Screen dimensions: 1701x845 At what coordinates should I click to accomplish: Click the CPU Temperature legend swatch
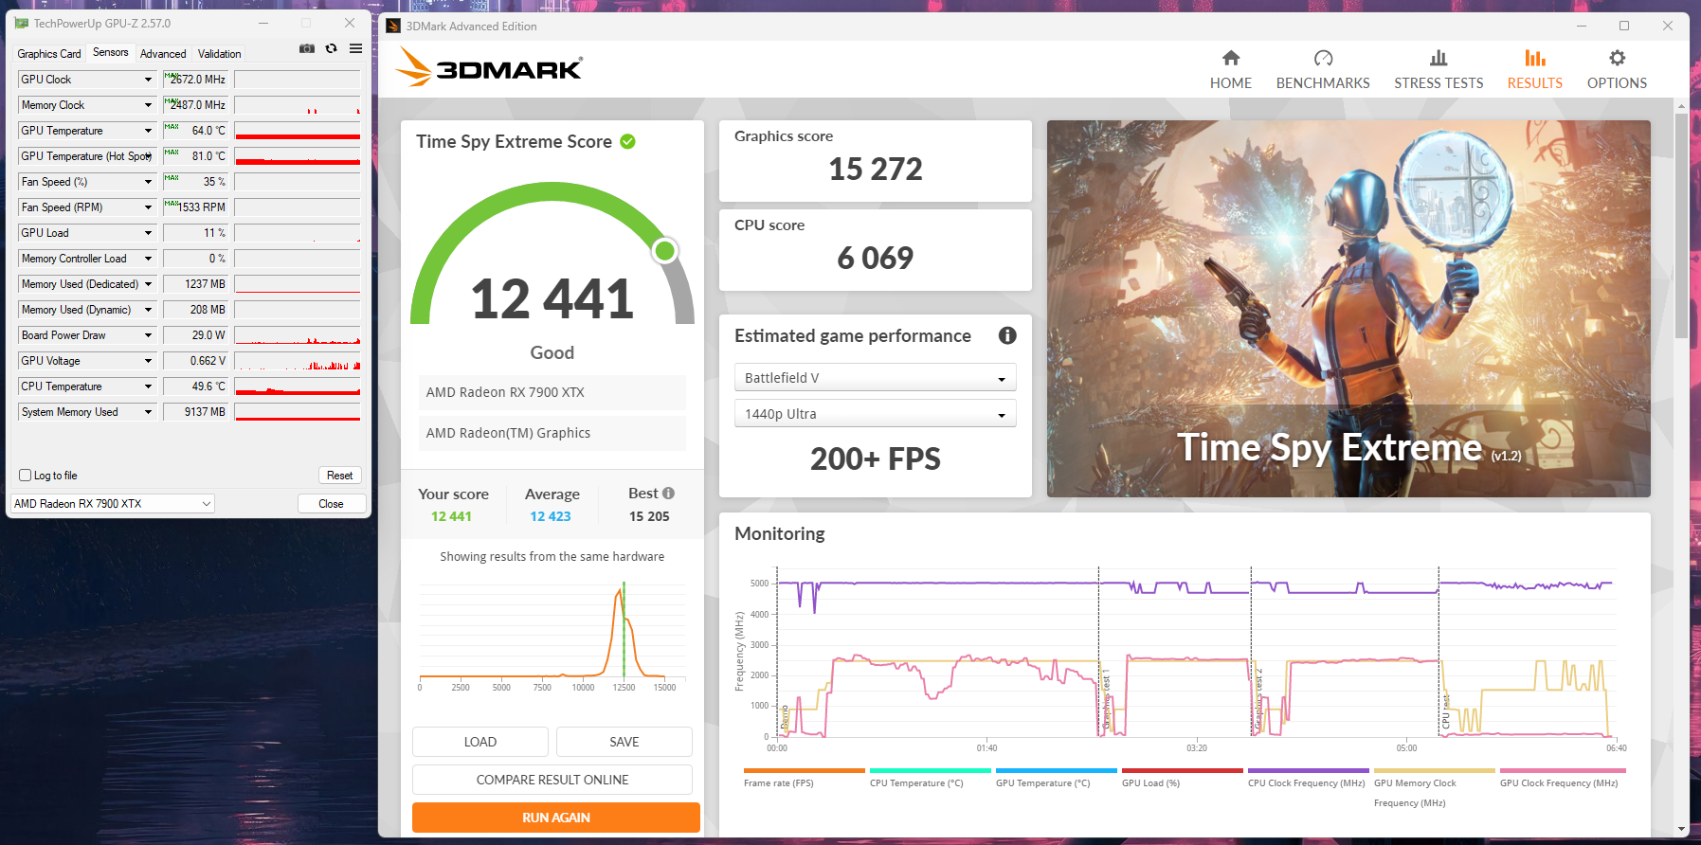931,770
